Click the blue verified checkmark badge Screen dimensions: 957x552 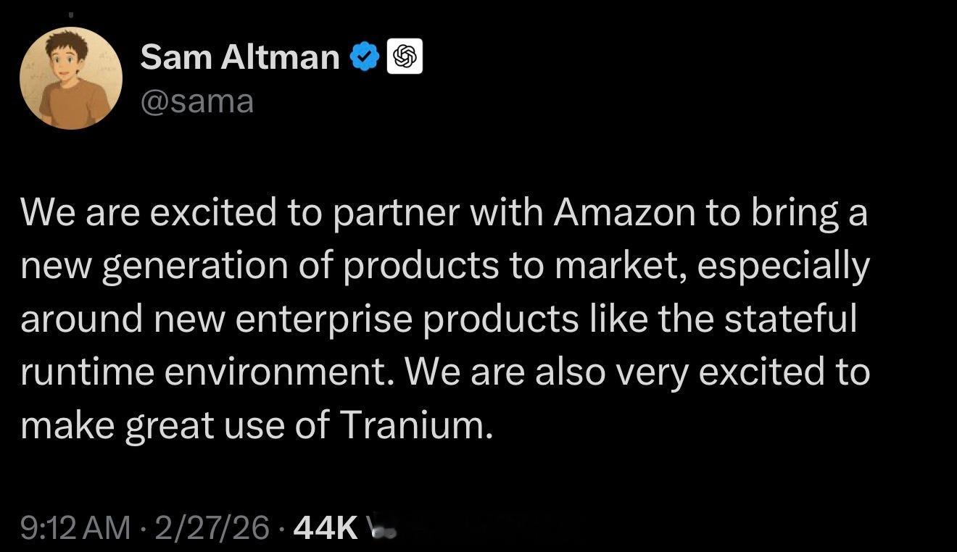(365, 57)
